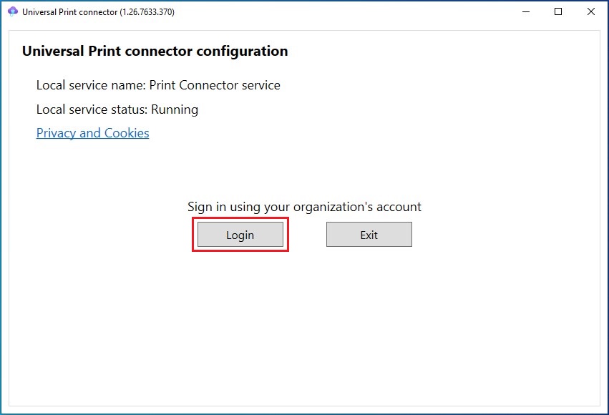Click the 'Local service name' label

[x=90, y=86]
